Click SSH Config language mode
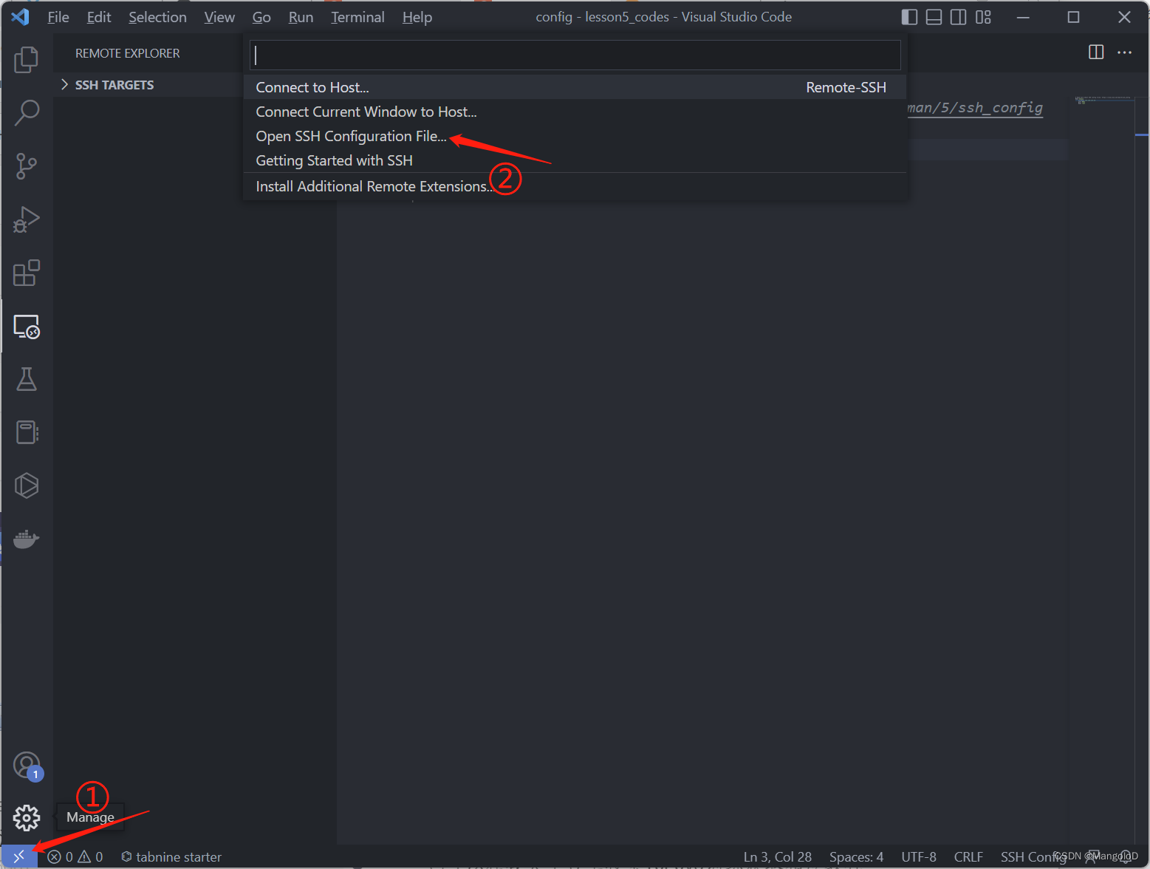Image resolution: width=1150 pixels, height=869 pixels. 1033,857
